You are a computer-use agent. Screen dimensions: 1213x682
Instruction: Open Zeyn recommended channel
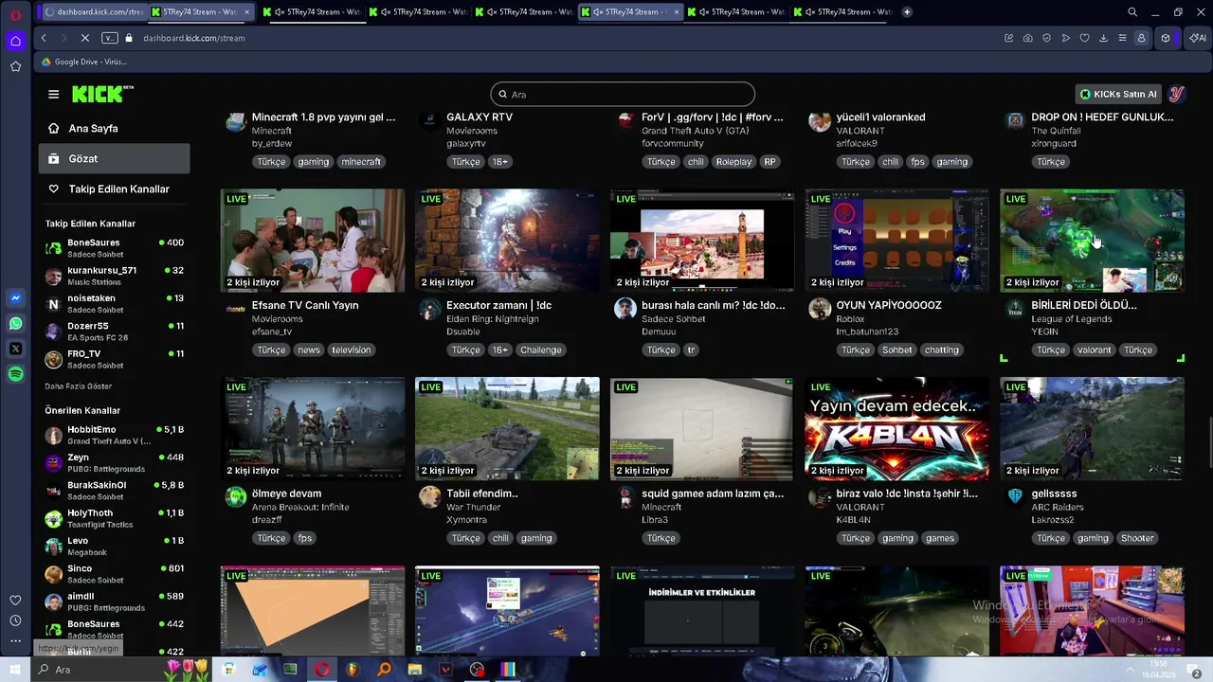pos(114,462)
